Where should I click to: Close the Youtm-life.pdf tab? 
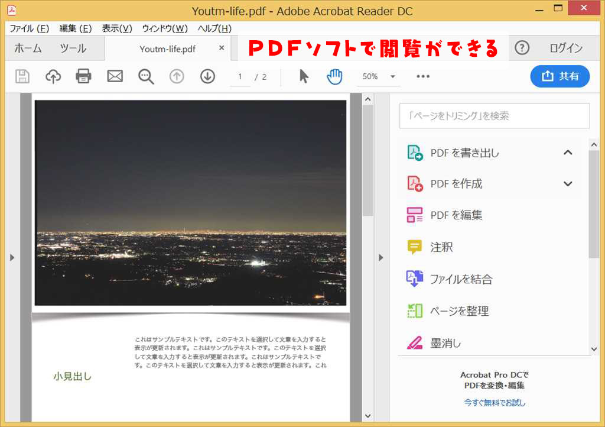(222, 48)
